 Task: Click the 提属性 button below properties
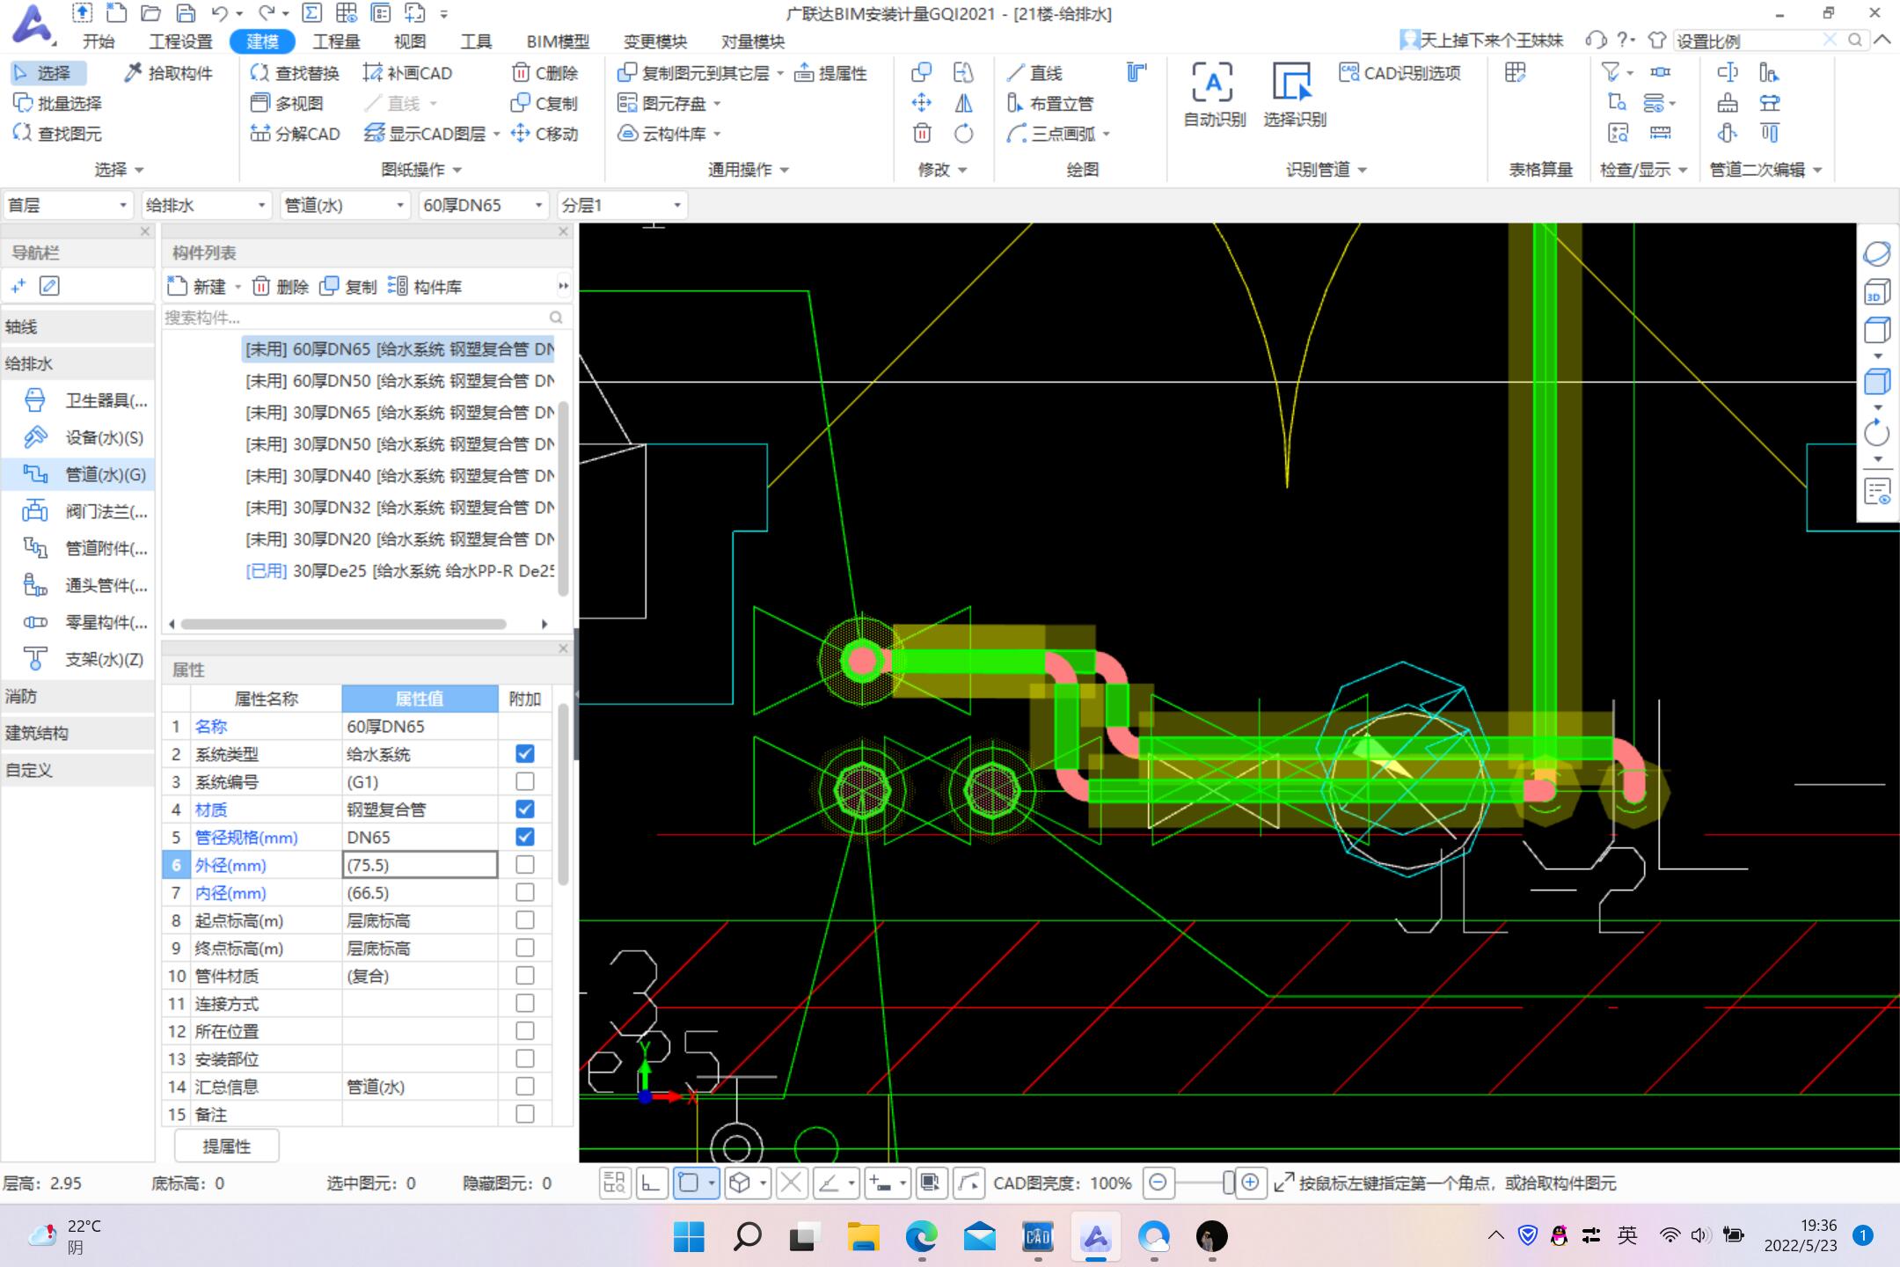point(227,1146)
